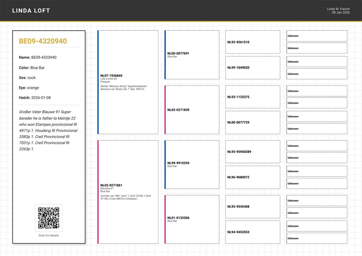
Task: Click the NL99-9915293 Blue Bar card
Action: [x=192, y=164]
